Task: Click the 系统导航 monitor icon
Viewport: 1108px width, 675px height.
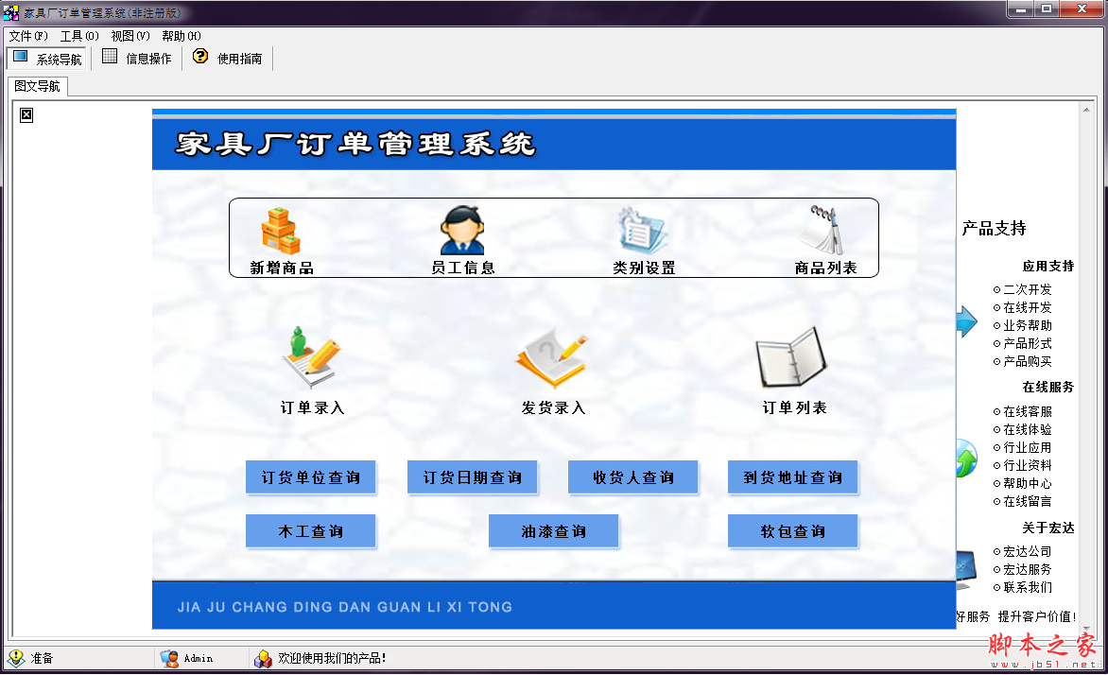Action: 21,57
